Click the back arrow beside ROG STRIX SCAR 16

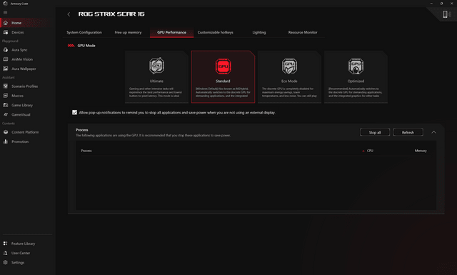click(x=69, y=14)
